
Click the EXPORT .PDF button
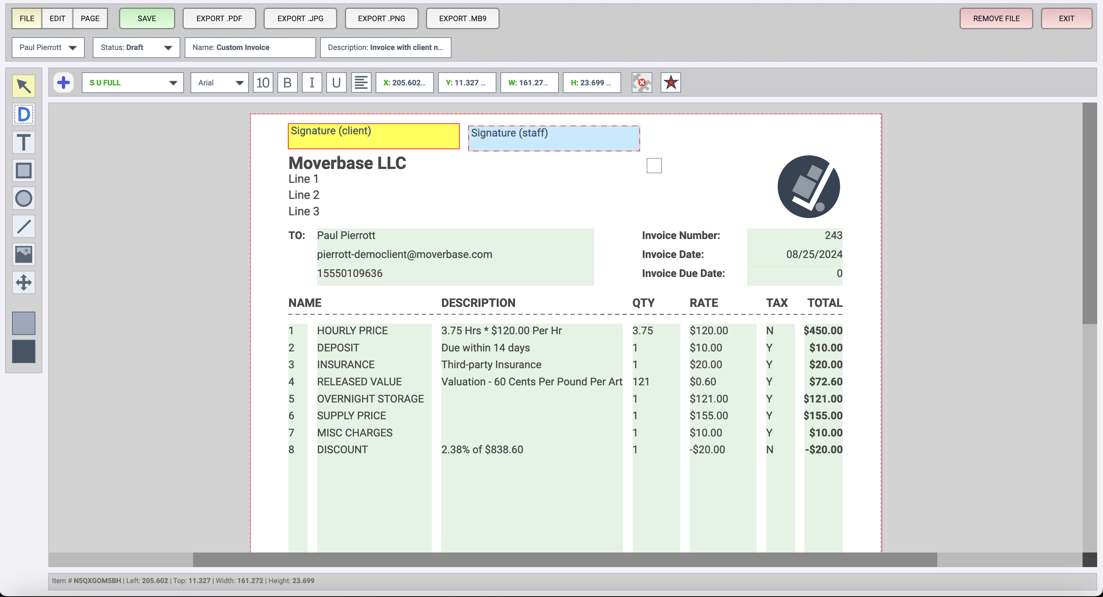219,18
